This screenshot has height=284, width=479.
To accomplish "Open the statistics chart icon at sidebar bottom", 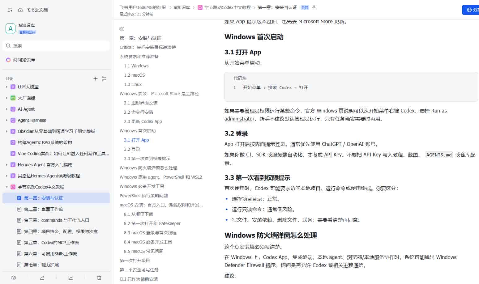I will [71, 278].
